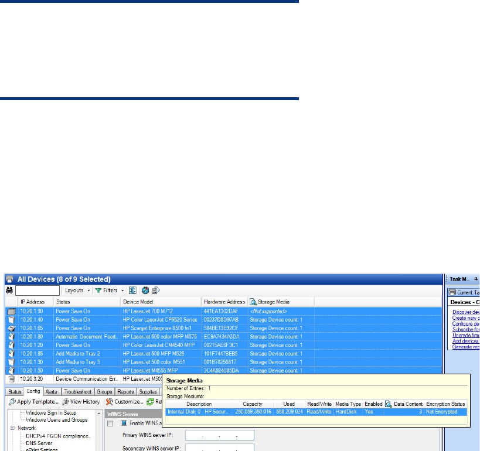The height and width of the screenshot is (451, 480).
Task: Click config tree scrollbar up arrow
Action: [x=99, y=413]
